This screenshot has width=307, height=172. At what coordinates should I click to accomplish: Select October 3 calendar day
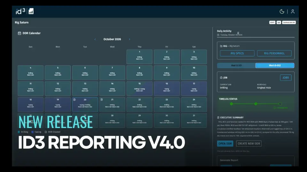194,57
